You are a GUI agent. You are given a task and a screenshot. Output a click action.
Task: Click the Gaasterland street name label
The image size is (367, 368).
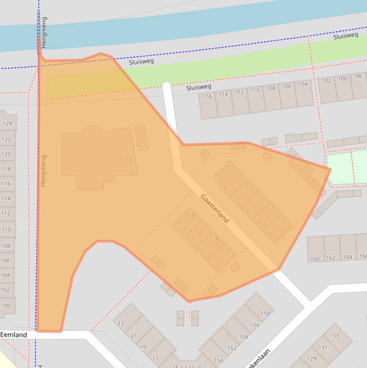(x=214, y=208)
